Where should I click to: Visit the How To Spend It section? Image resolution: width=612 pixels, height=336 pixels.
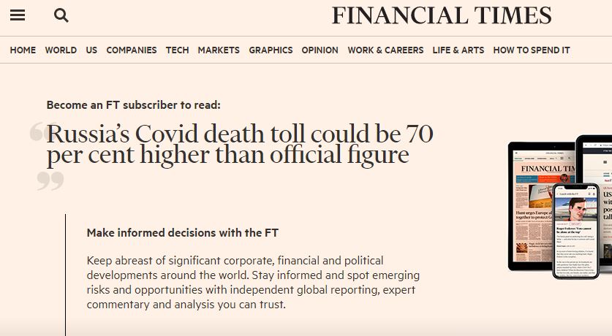[532, 50]
